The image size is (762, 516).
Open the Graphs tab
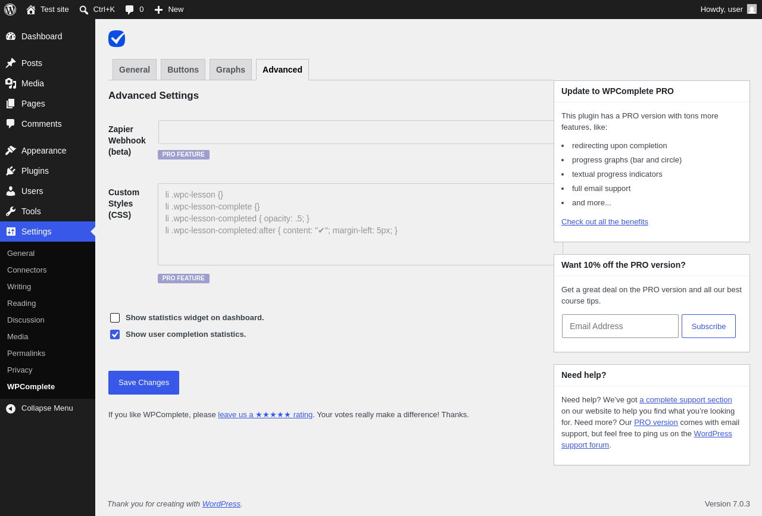pos(230,70)
